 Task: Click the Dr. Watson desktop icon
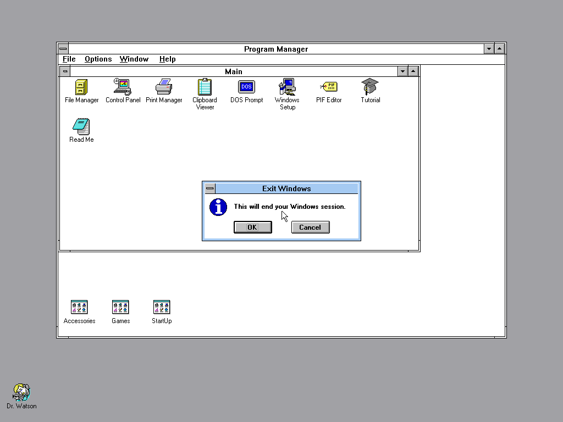click(21, 393)
